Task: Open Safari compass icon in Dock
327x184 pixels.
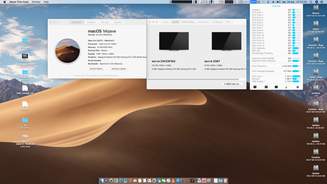Action: coord(121,181)
